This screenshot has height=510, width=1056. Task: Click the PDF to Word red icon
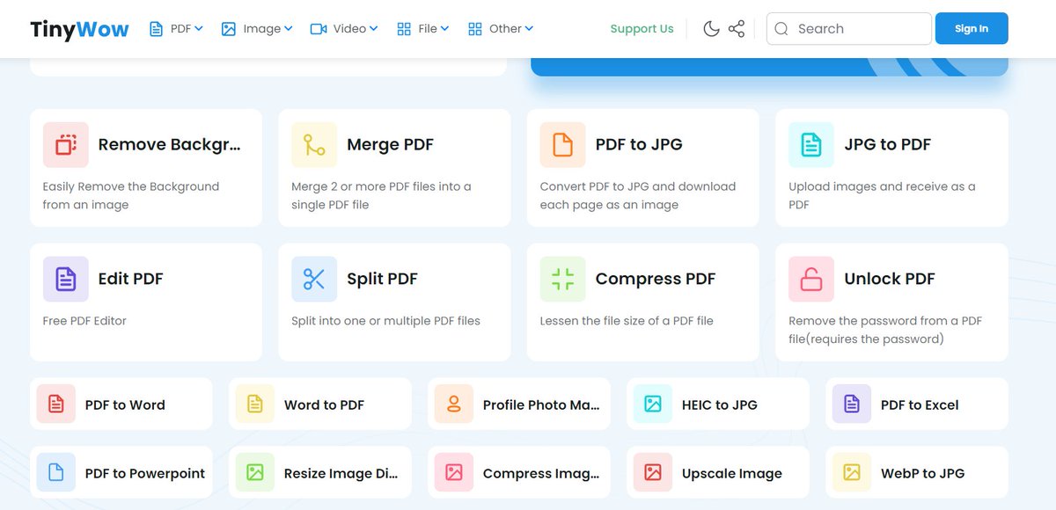(56, 404)
